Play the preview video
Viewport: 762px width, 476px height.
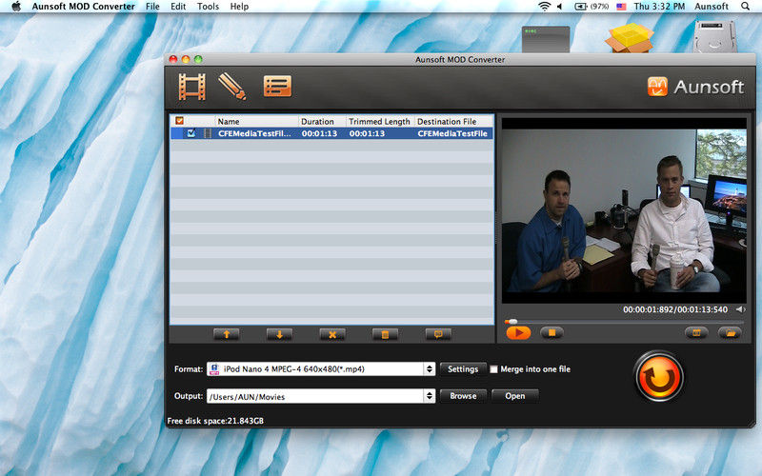point(518,333)
